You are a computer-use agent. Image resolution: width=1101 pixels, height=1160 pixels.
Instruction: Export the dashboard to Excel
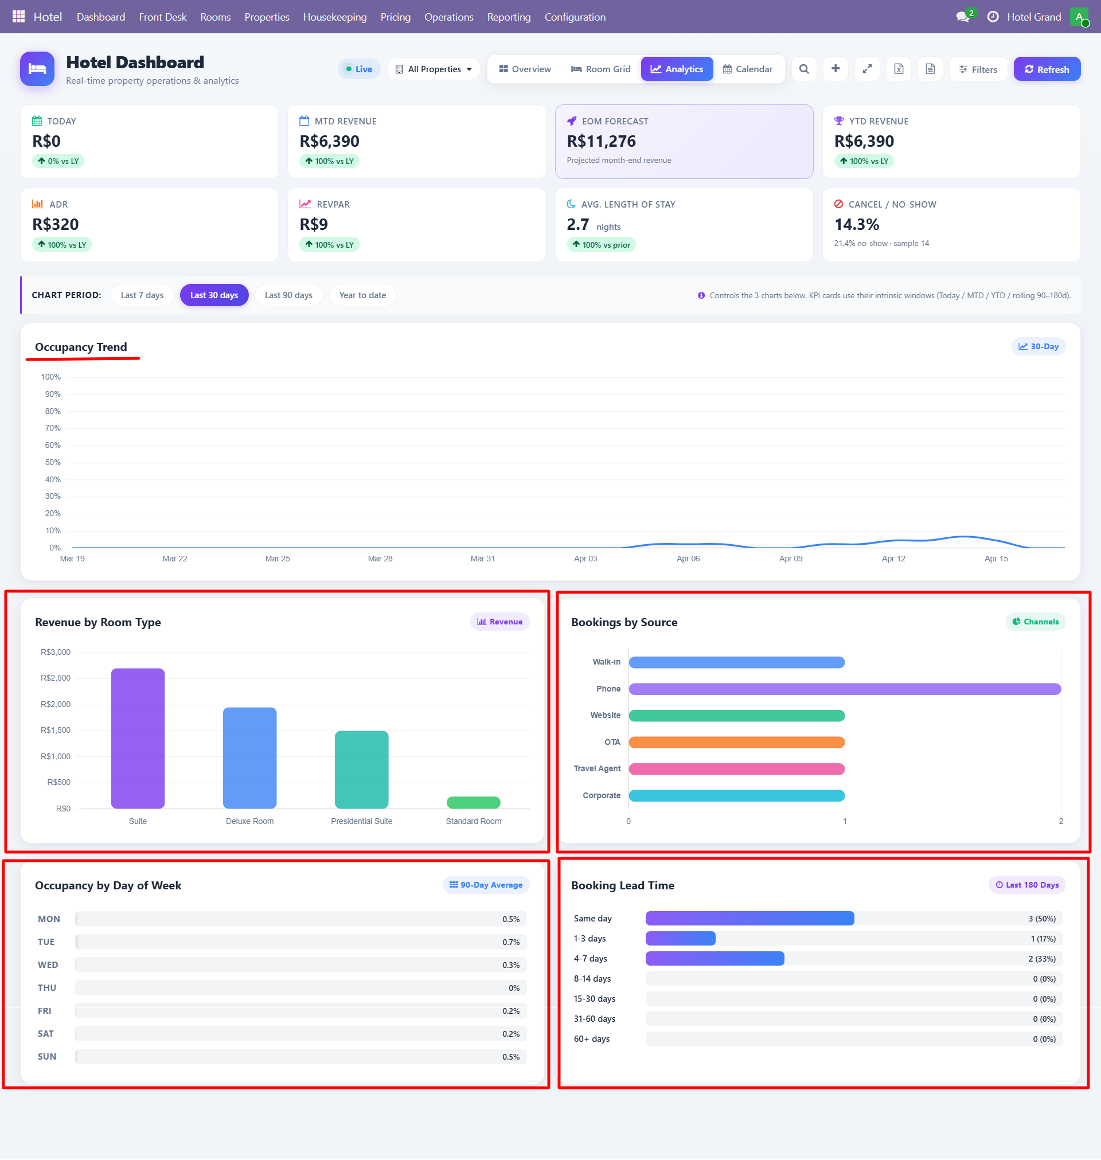click(899, 69)
